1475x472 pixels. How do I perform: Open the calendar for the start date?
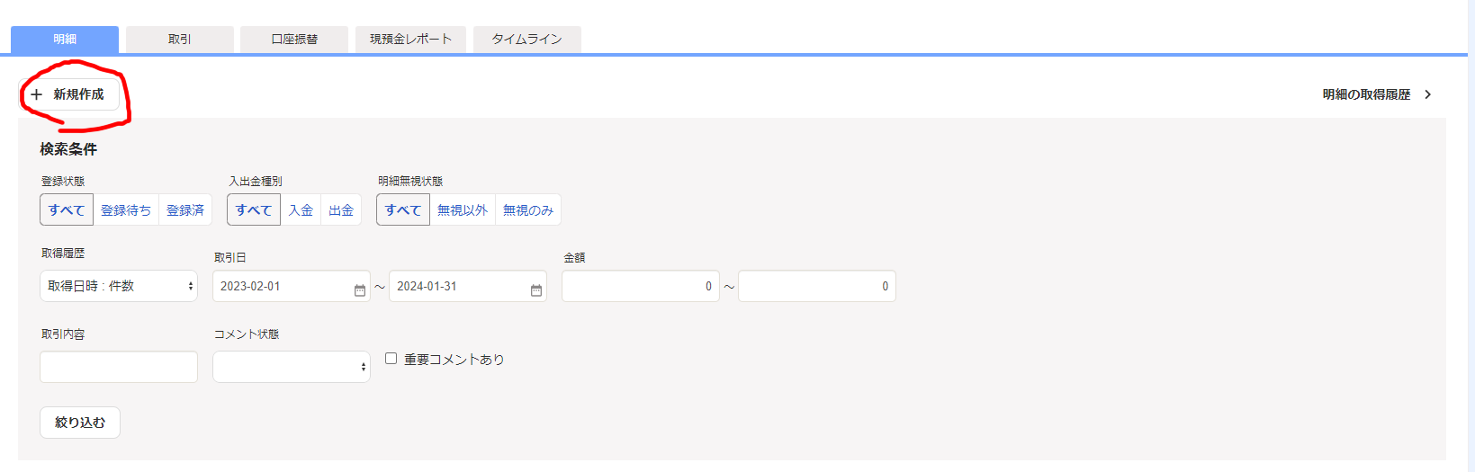pyautogui.click(x=360, y=289)
